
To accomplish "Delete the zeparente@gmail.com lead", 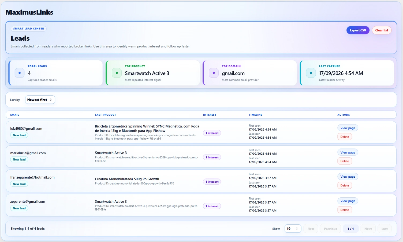I will [345, 210].
